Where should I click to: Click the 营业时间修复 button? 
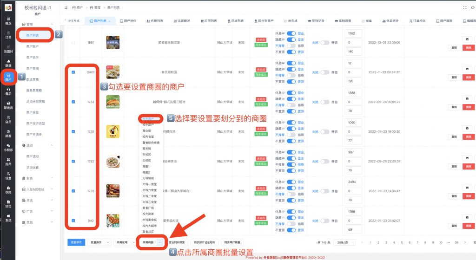[x=177, y=242]
